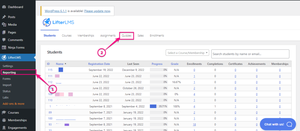Viewport: 300px width, 131px height.
Task: Click the 4 enrollments link for student 109
Action: pos(194,94)
